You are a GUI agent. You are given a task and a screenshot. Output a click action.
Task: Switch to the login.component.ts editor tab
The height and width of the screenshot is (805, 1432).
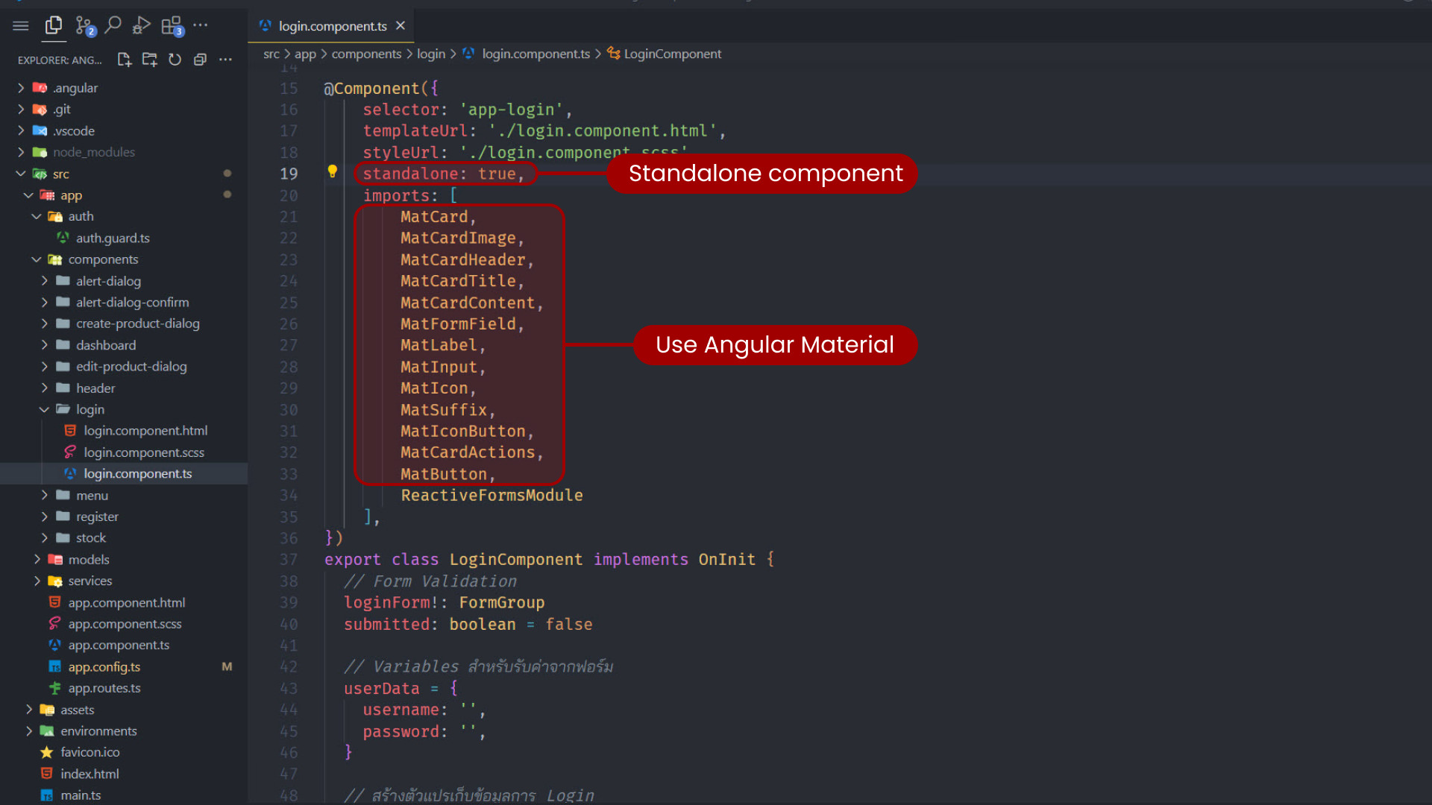[332, 26]
